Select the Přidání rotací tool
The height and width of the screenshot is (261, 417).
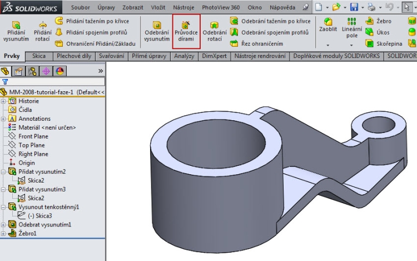pyautogui.click(x=43, y=31)
